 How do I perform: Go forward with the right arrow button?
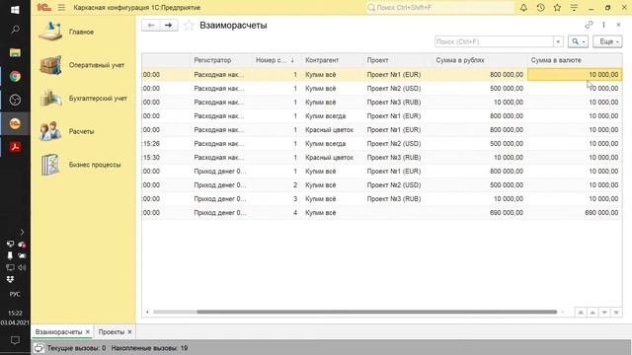(169, 26)
